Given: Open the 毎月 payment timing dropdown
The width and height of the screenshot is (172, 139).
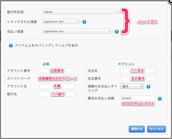Looking at the screenshot, I should 132,86.
